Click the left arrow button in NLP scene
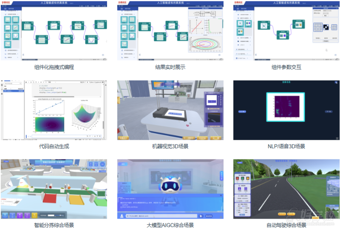Viewport: 340px width, 231px height. point(243,111)
